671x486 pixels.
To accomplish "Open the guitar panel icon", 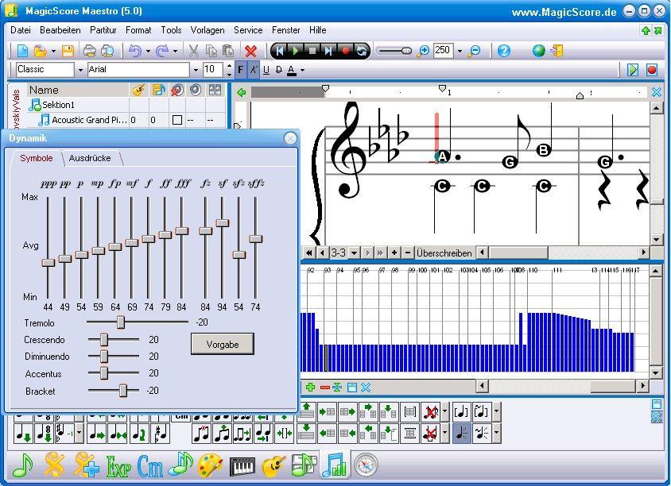I will pyautogui.click(x=273, y=465).
